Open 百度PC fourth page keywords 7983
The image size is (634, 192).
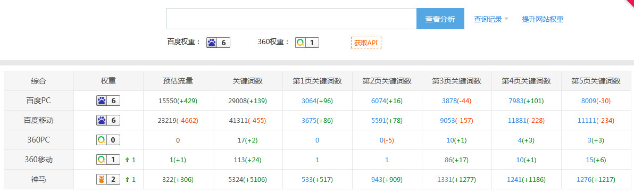point(516,101)
